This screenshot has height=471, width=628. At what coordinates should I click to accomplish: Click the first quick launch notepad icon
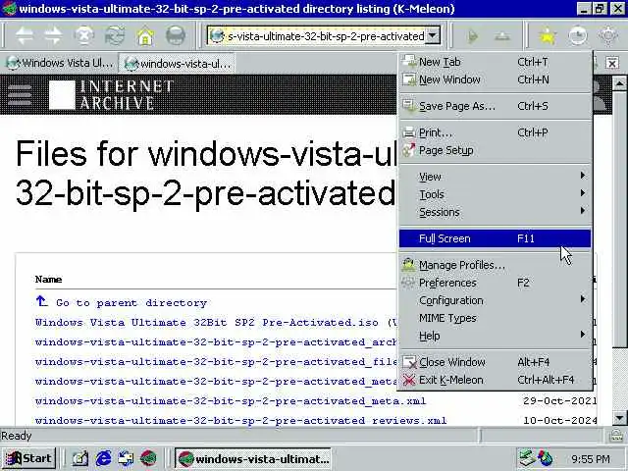[x=80, y=458]
